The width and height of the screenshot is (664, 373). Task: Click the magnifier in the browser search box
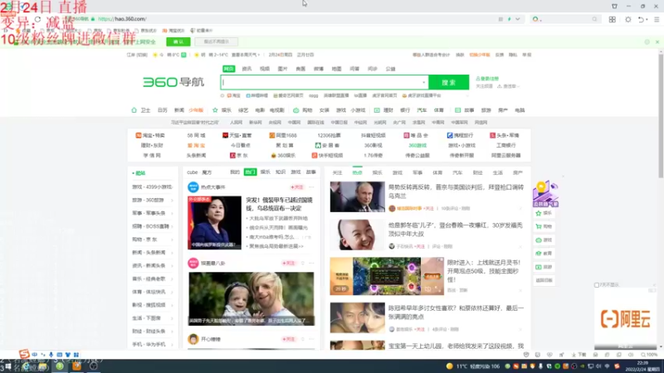coord(594,19)
